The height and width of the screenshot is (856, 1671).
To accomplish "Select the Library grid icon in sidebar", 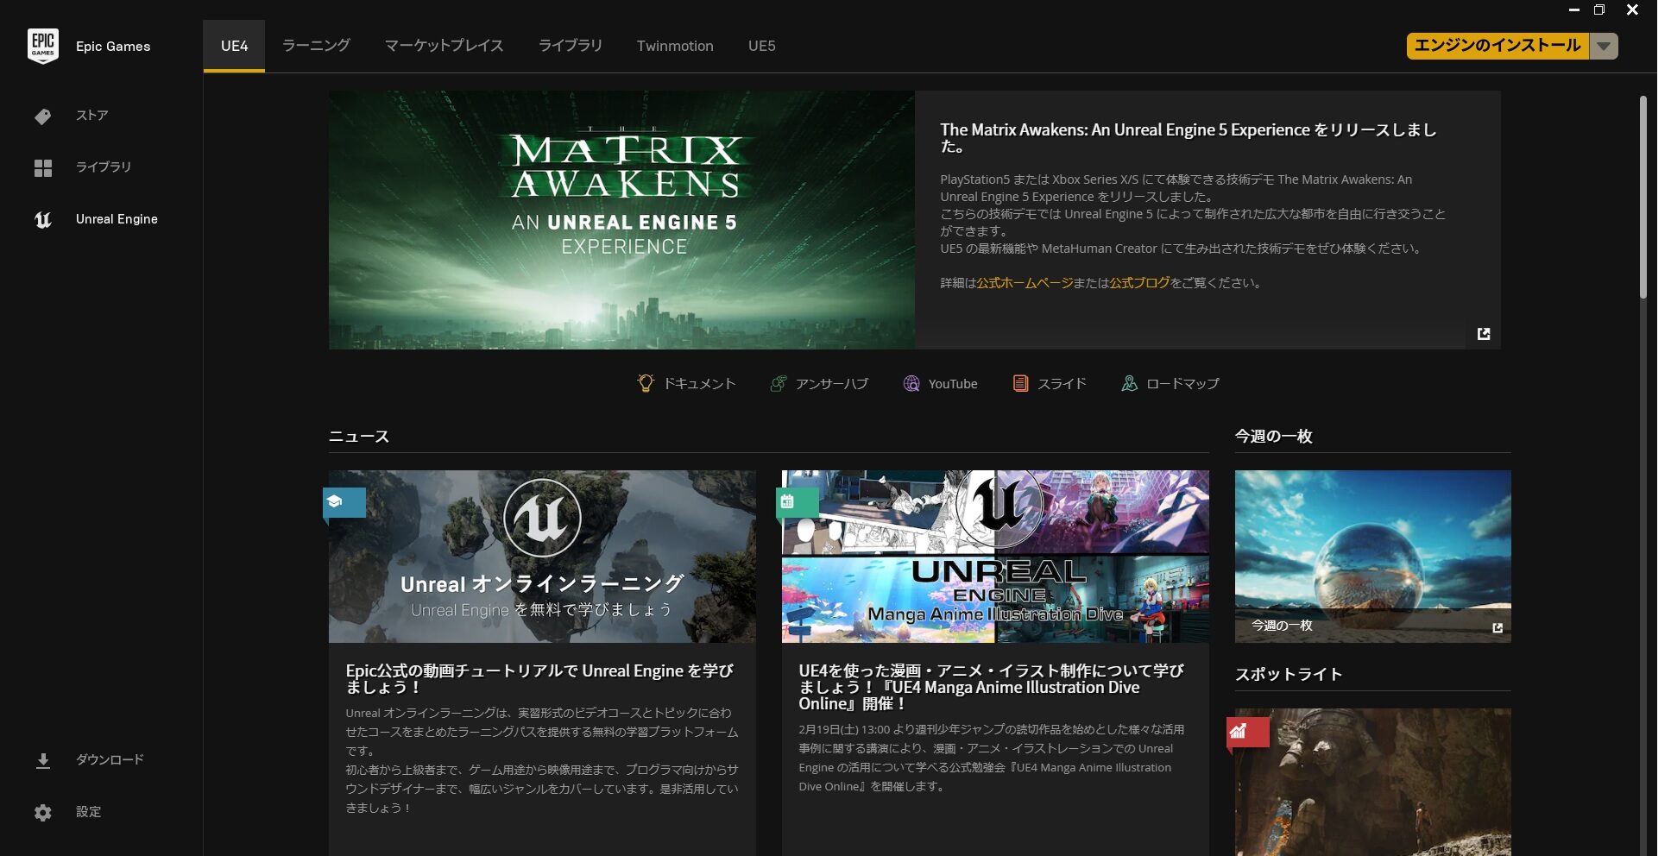I will pyautogui.click(x=43, y=167).
